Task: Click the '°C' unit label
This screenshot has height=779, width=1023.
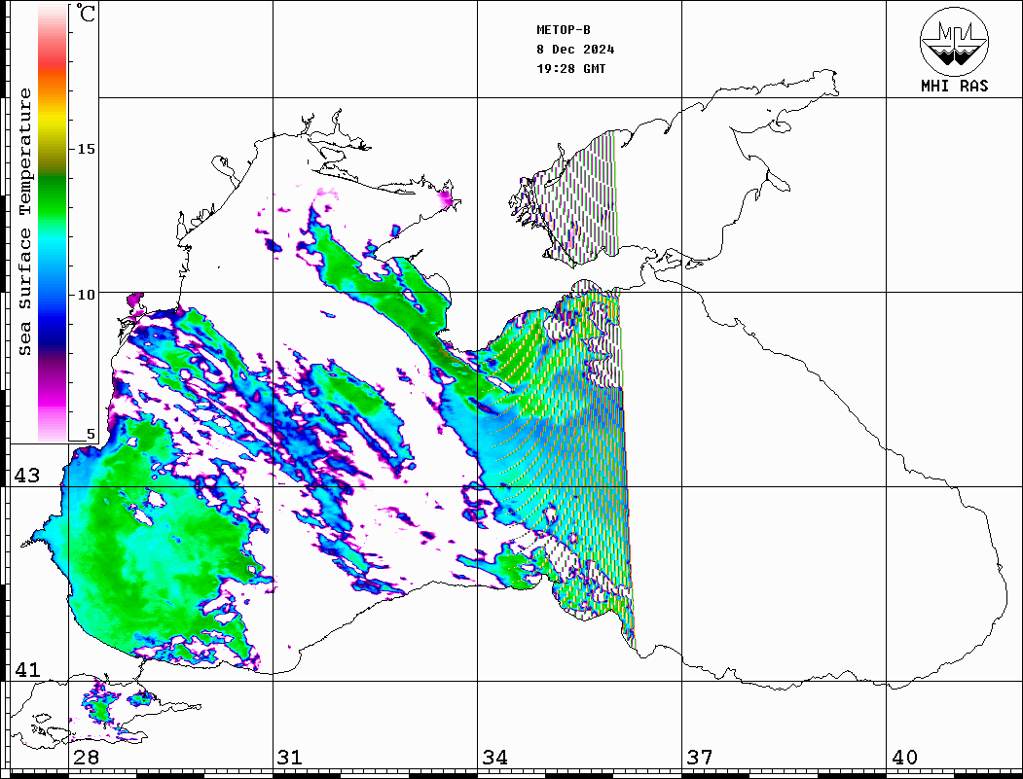Action: coord(86,13)
